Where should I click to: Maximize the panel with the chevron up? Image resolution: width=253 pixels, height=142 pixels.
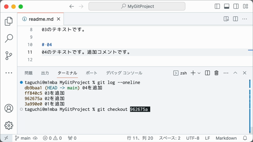click(x=235, y=73)
